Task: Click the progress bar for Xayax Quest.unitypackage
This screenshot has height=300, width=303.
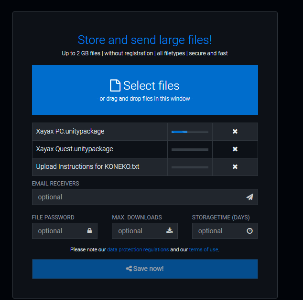Action: pos(190,149)
